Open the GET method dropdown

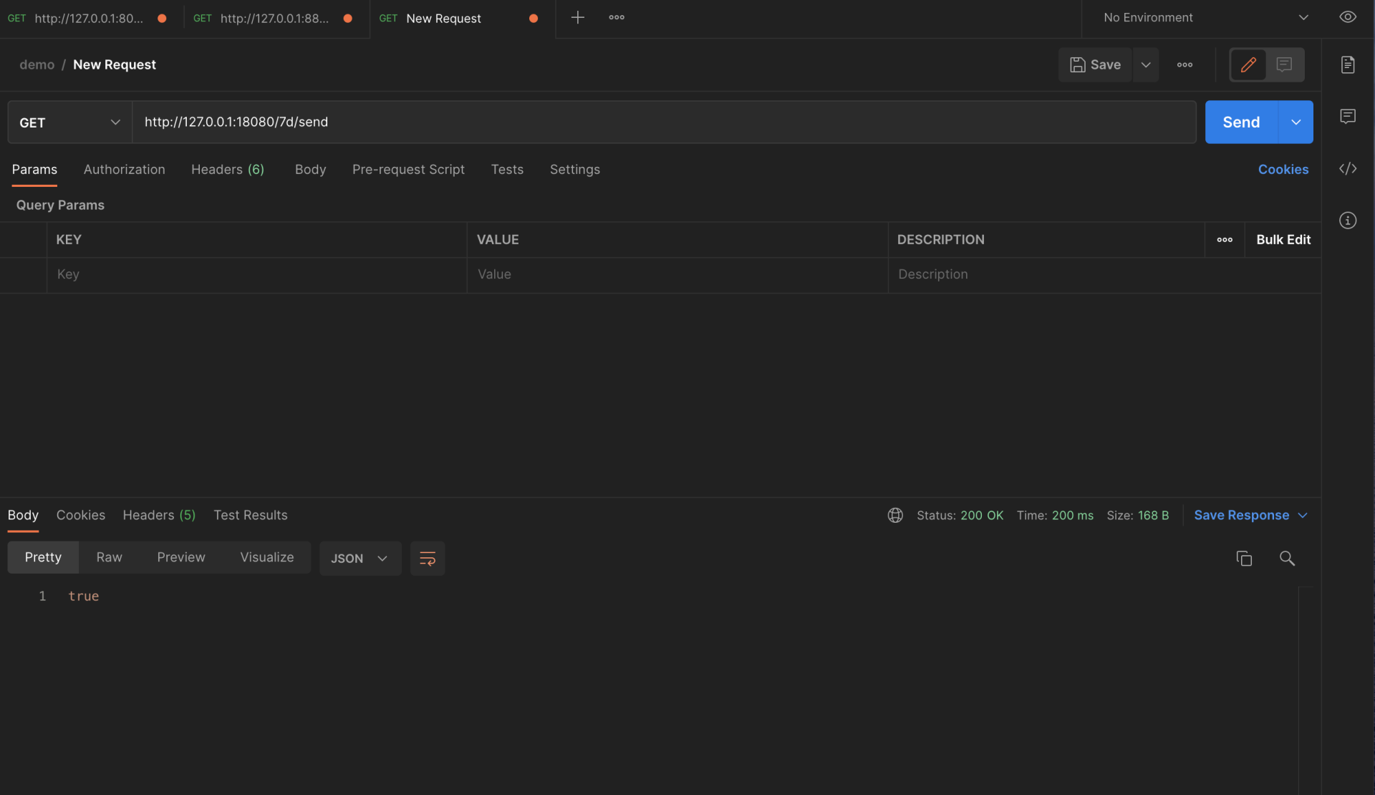pos(69,122)
